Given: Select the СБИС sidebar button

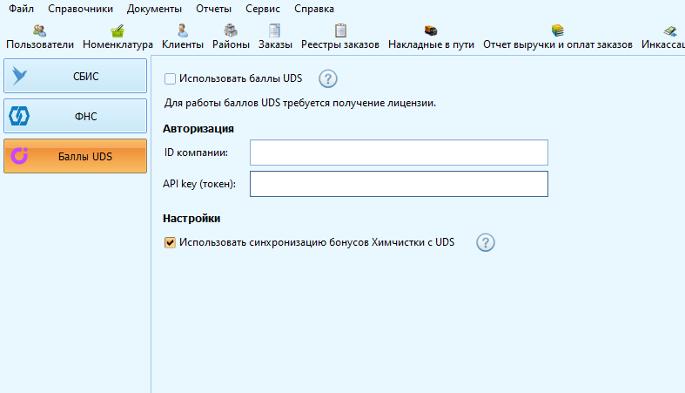Looking at the screenshot, I should [x=75, y=76].
